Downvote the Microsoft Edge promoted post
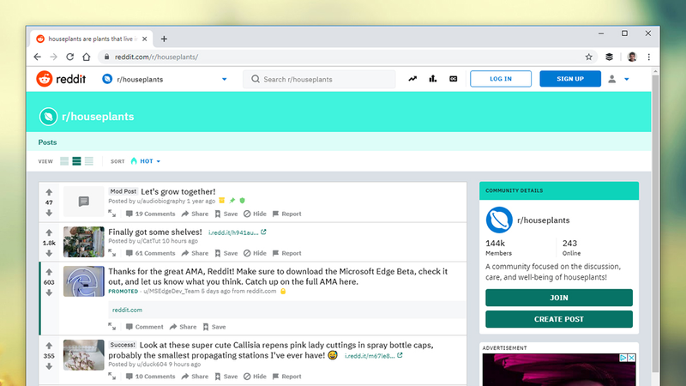This screenshot has width=686, height=386. tap(49, 293)
